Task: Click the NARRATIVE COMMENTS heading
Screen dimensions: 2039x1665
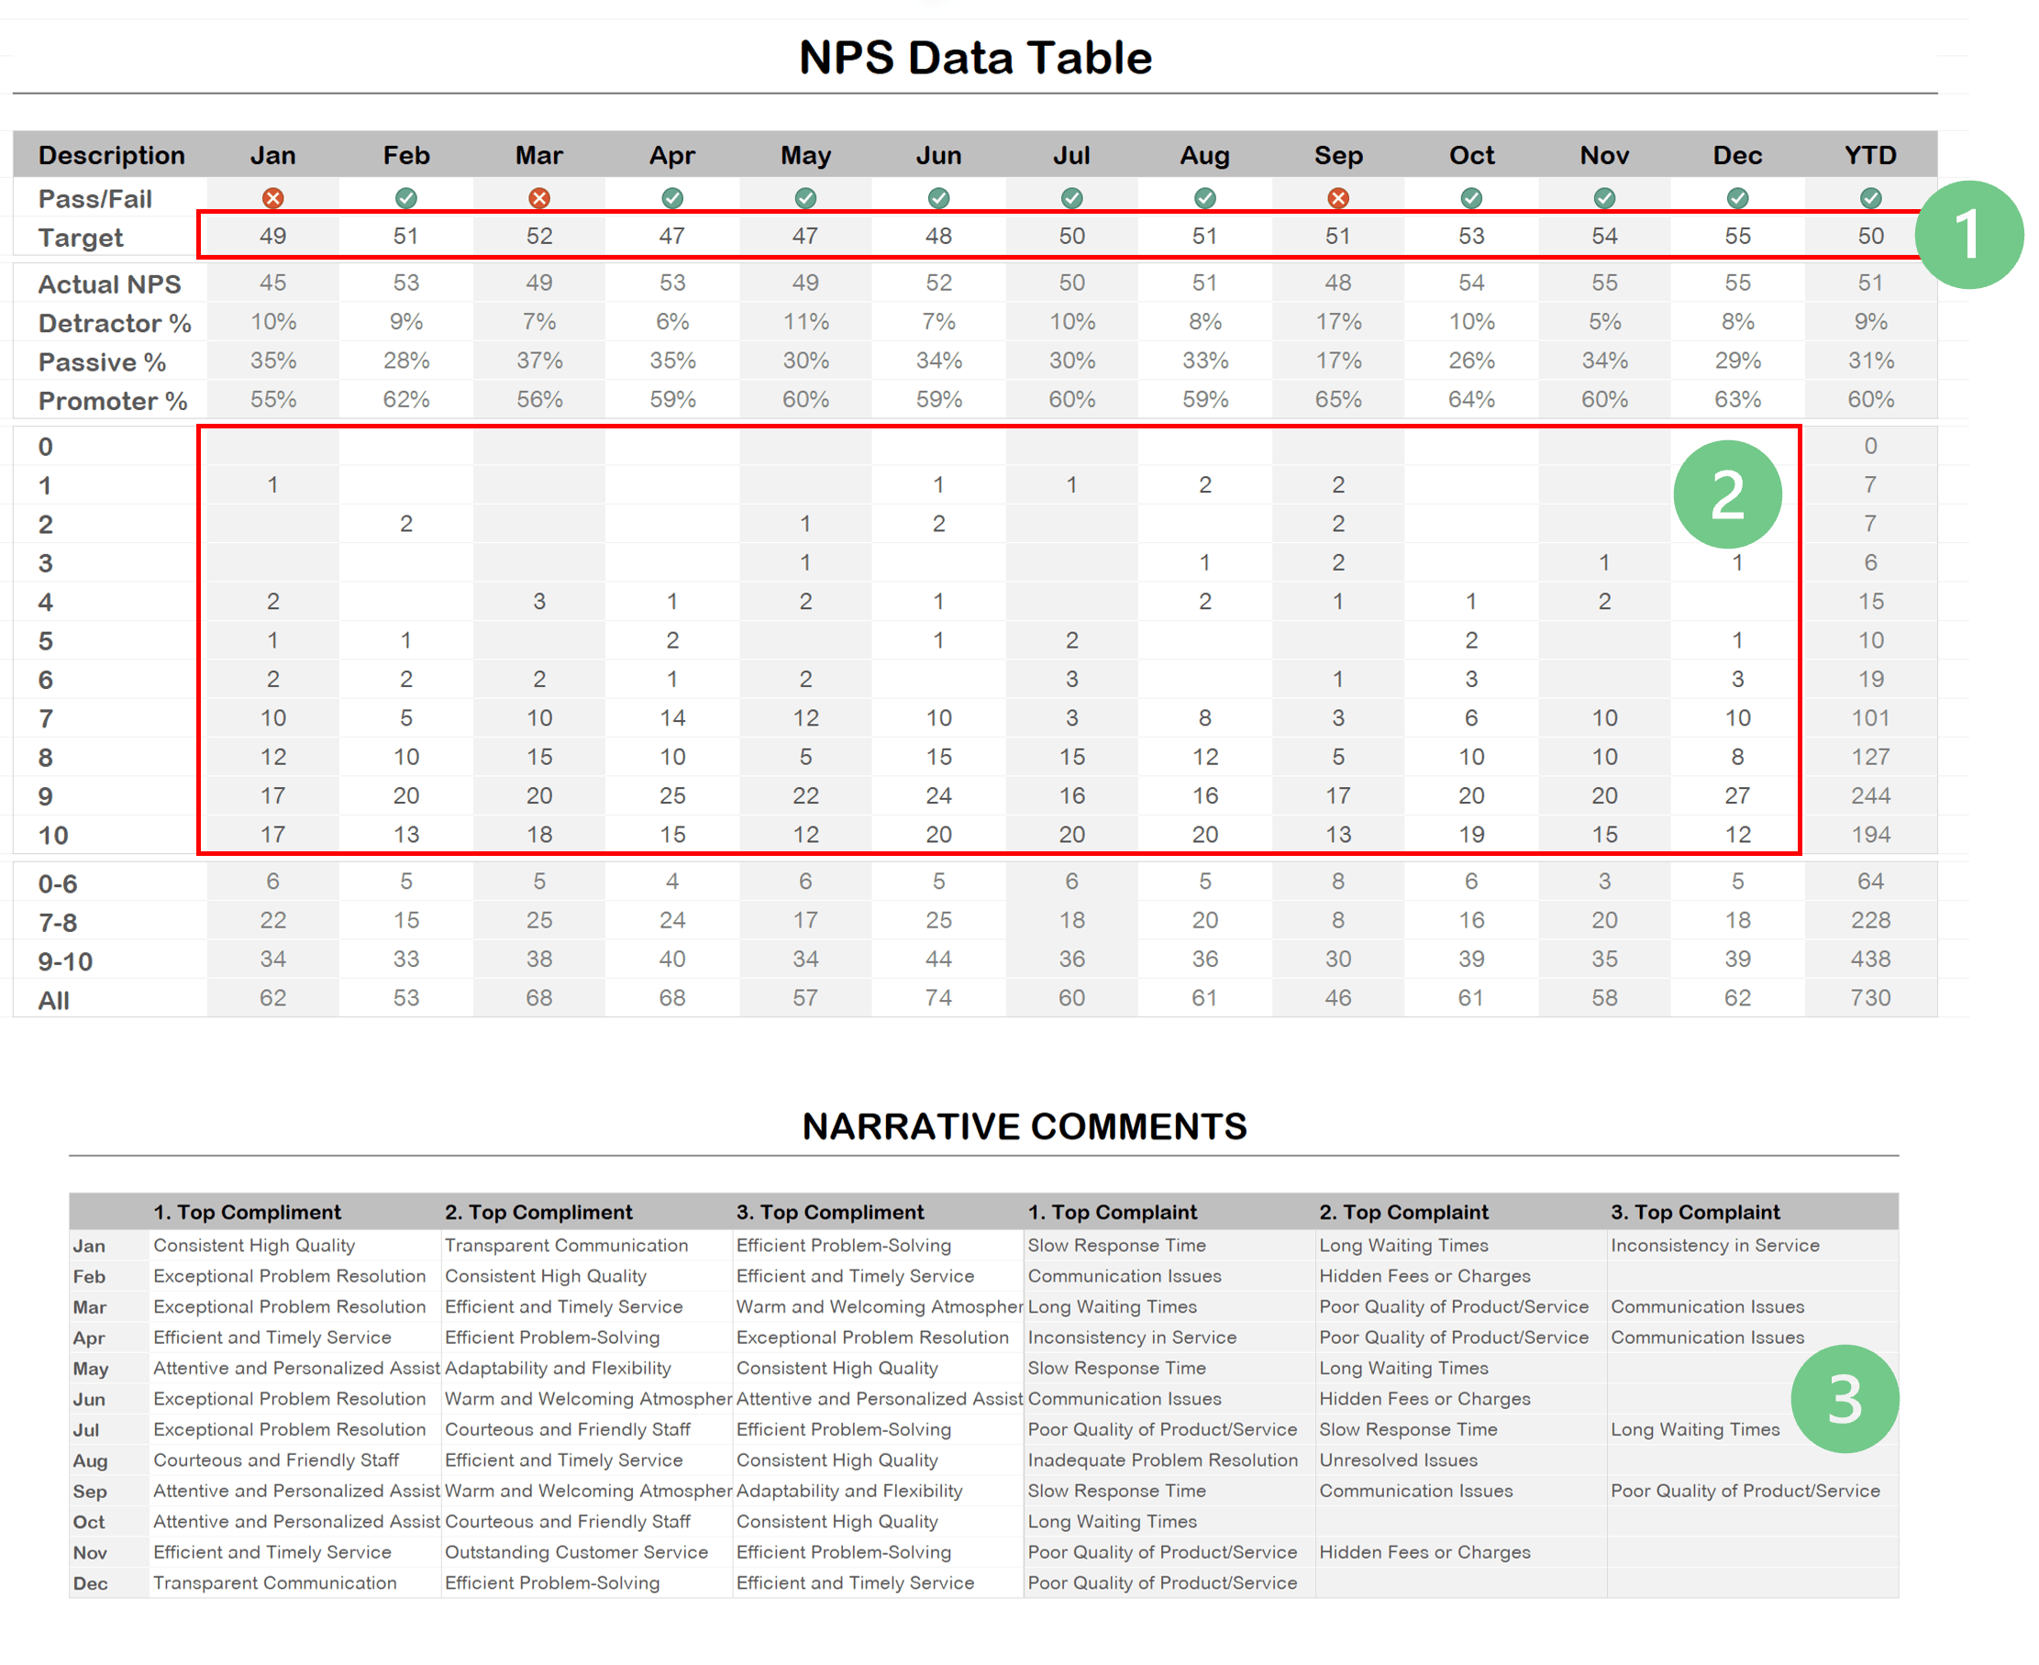Action: (1025, 1127)
